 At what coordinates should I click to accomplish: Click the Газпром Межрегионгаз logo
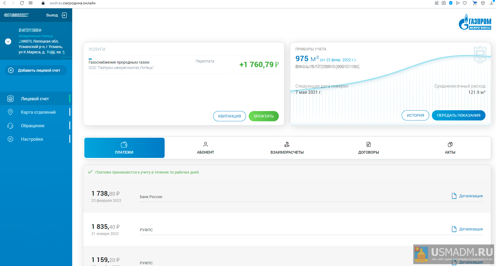click(x=475, y=22)
